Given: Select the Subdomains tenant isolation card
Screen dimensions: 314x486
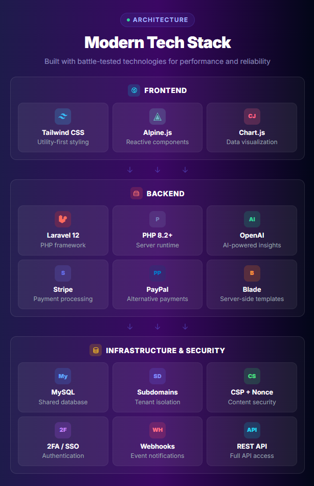Looking at the screenshot, I should 158,387.
